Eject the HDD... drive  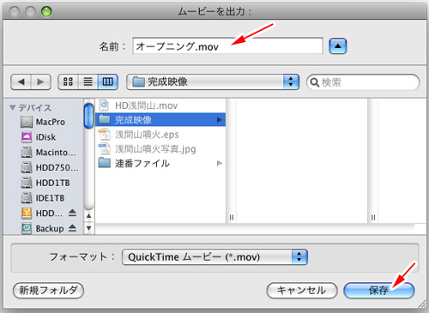pyautogui.click(x=72, y=213)
